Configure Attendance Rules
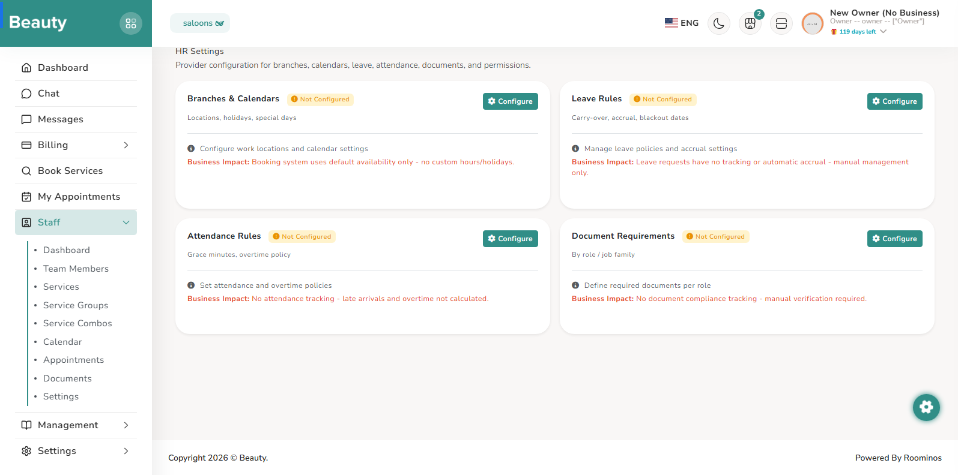Viewport: 958px width, 475px height. (511, 239)
